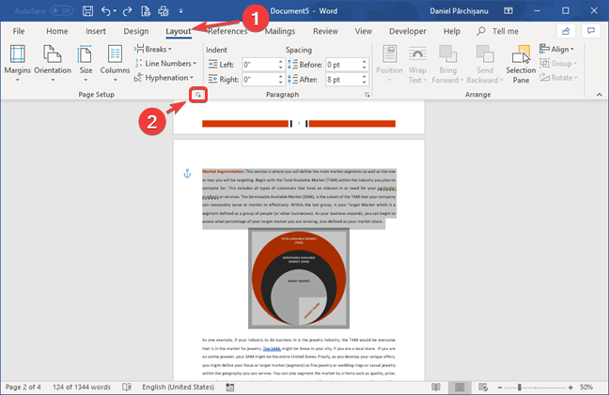609x395 pixels.
Task: Switch to Web Layout view
Action: pos(483,387)
